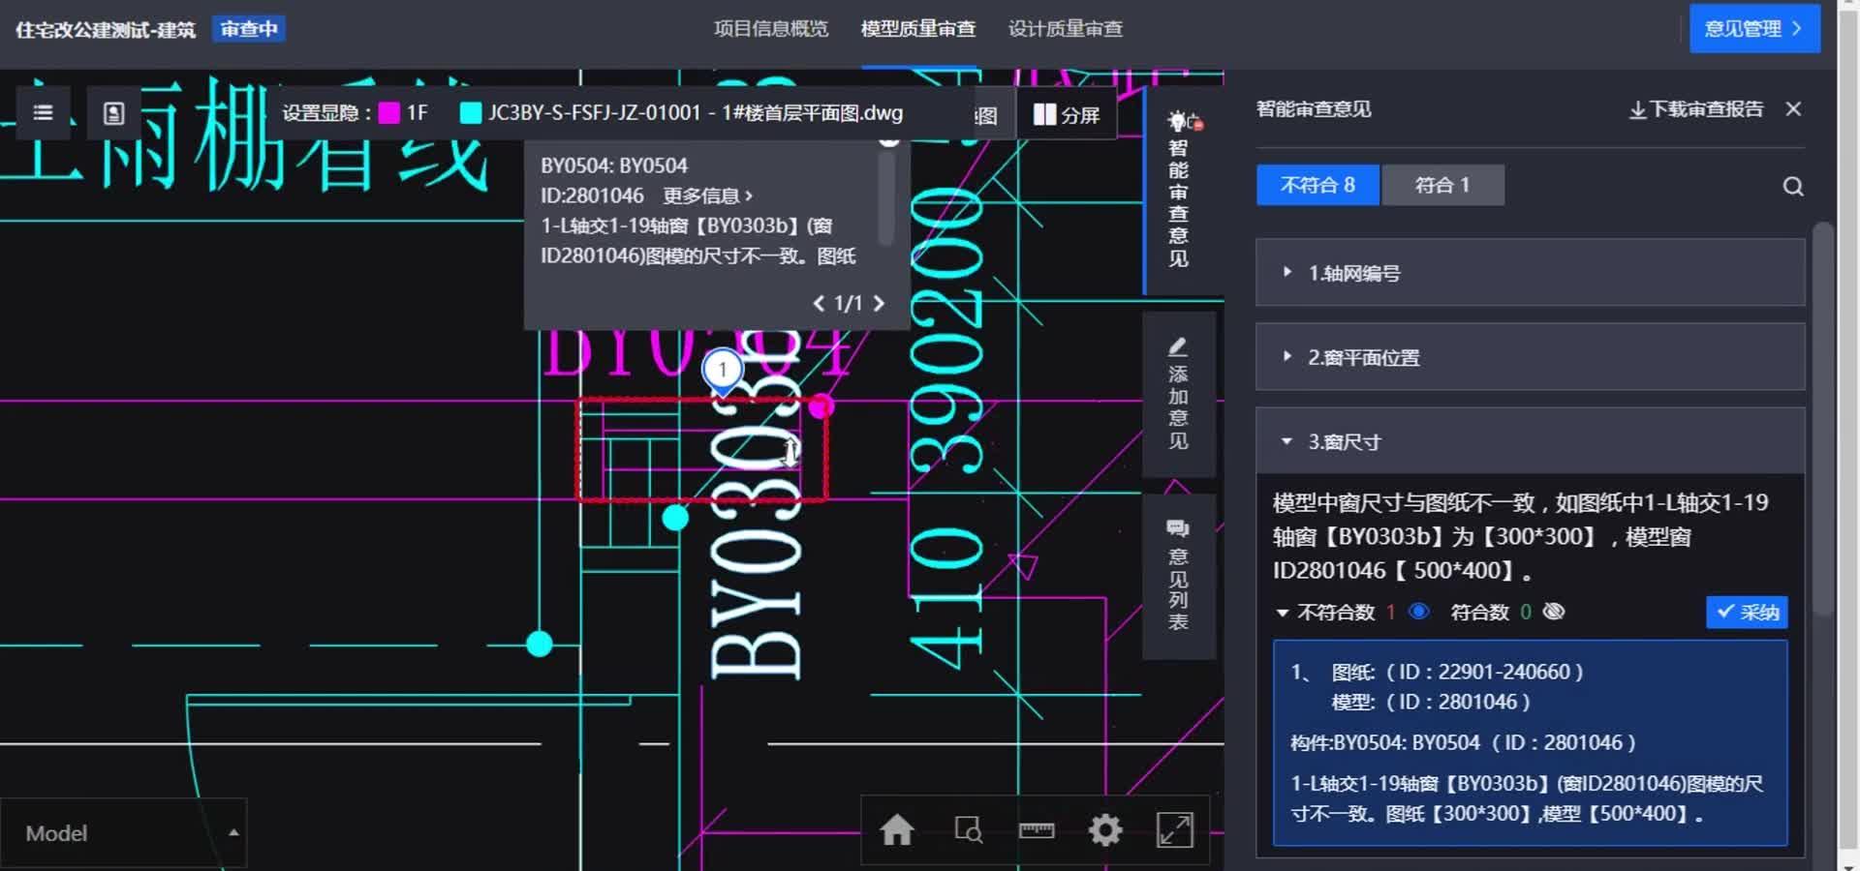Search the review comments with the magnifier
This screenshot has height=871, width=1860.
coord(1793,187)
